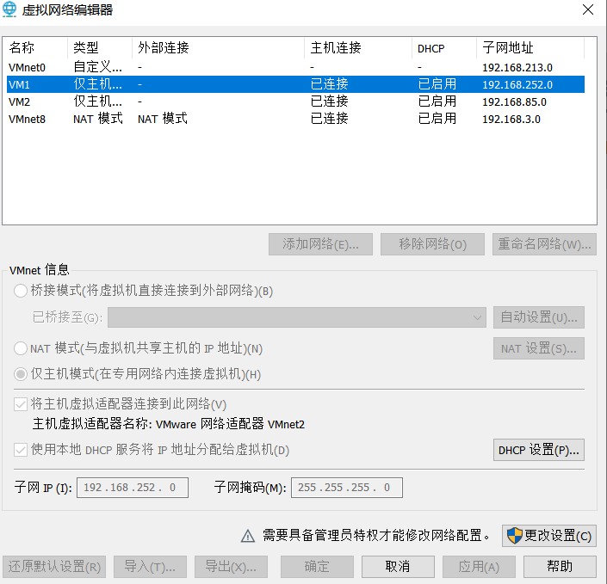The width and height of the screenshot is (607, 584).
Task: Click 需要具备管理员特权才能修改网络配置 notice text
Action: (x=375, y=536)
